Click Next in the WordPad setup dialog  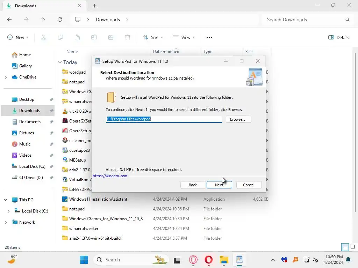(x=219, y=185)
